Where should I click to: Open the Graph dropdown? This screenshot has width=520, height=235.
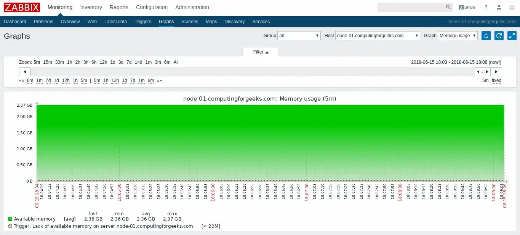point(458,36)
